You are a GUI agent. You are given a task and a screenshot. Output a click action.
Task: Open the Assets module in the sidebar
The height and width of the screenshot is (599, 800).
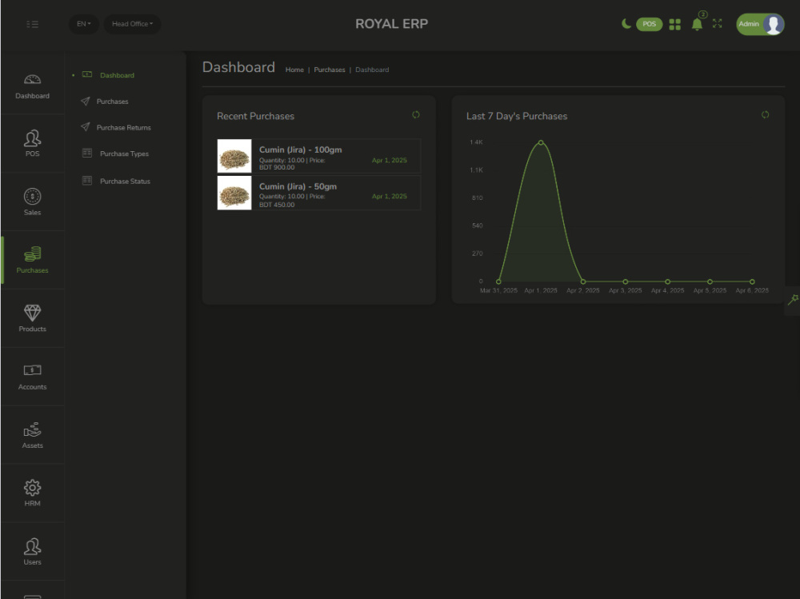coord(32,435)
